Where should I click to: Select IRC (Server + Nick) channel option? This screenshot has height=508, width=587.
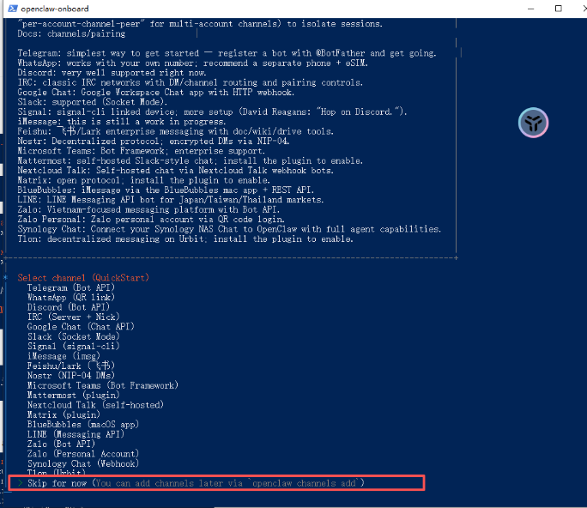tap(74, 317)
